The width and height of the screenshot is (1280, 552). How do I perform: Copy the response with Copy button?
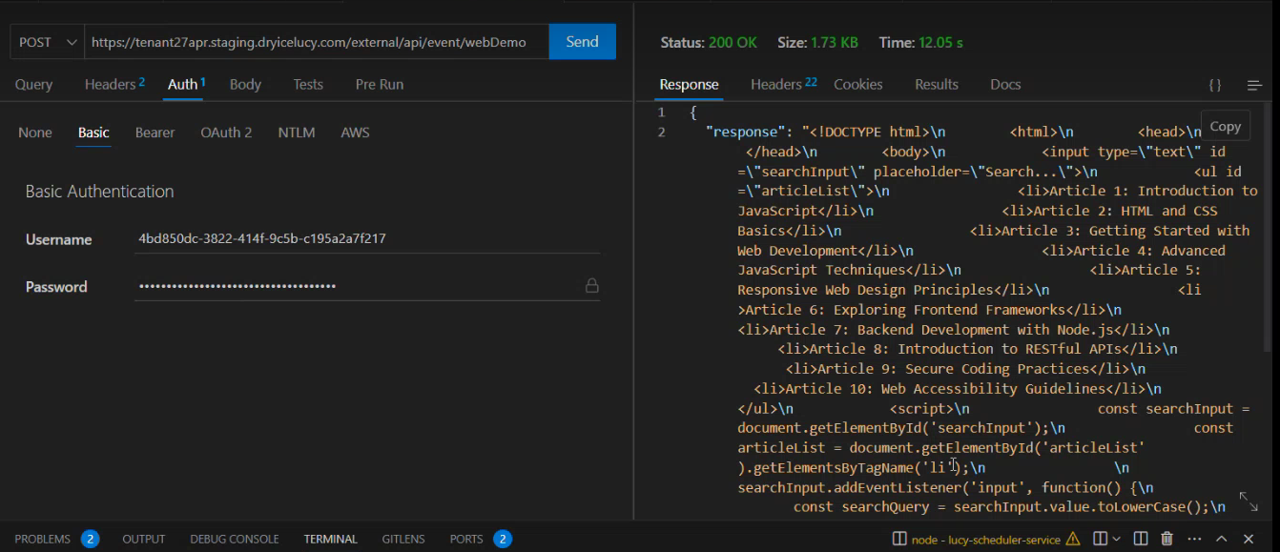pos(1225,126)
